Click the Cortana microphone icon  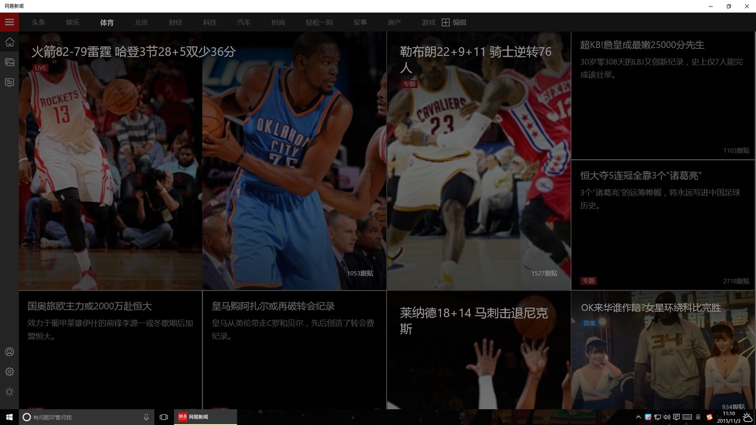[x=145, y=416]
